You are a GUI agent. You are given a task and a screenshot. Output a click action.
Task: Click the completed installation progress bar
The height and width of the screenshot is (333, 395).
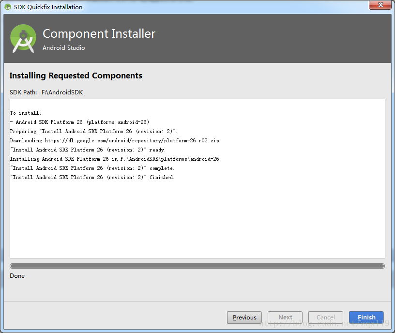pos(197,266)
